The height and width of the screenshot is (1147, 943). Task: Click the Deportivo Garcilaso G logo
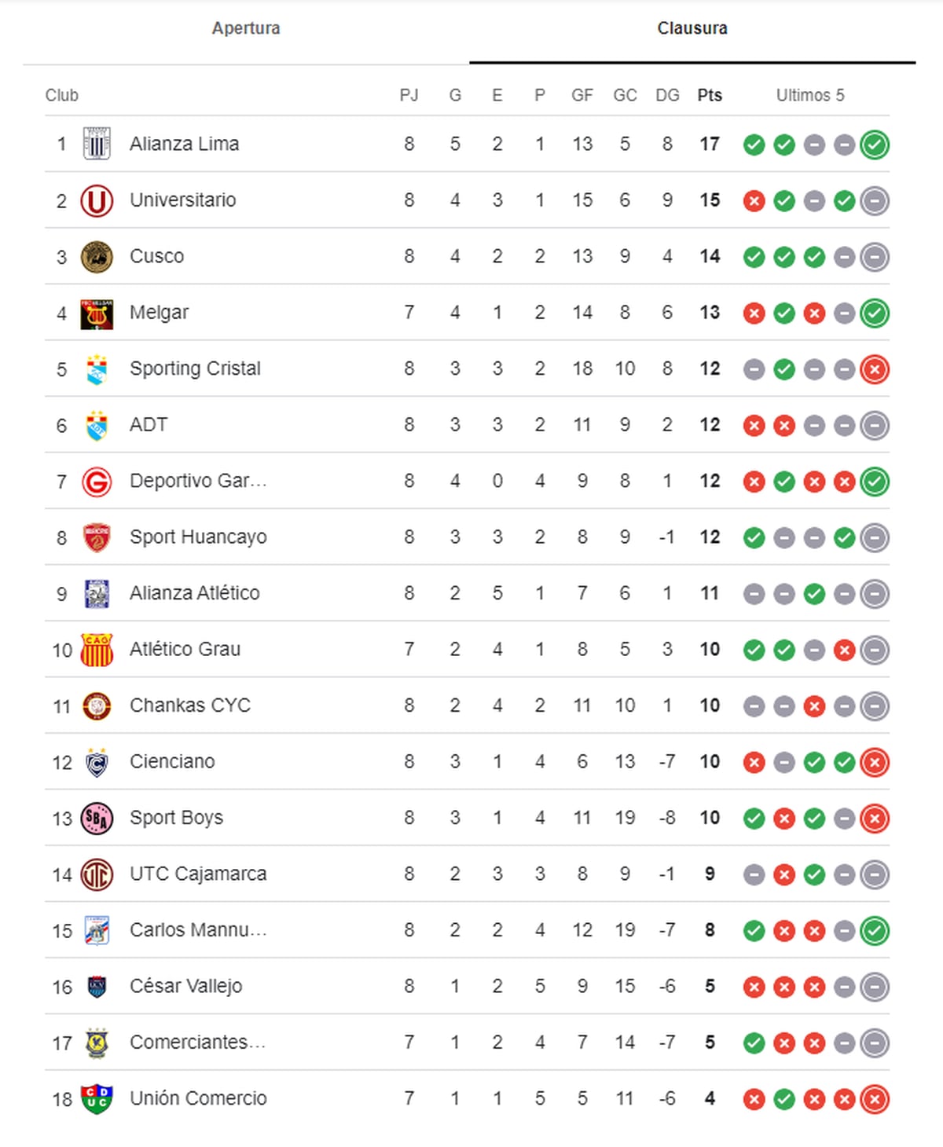tap(97, 482)
